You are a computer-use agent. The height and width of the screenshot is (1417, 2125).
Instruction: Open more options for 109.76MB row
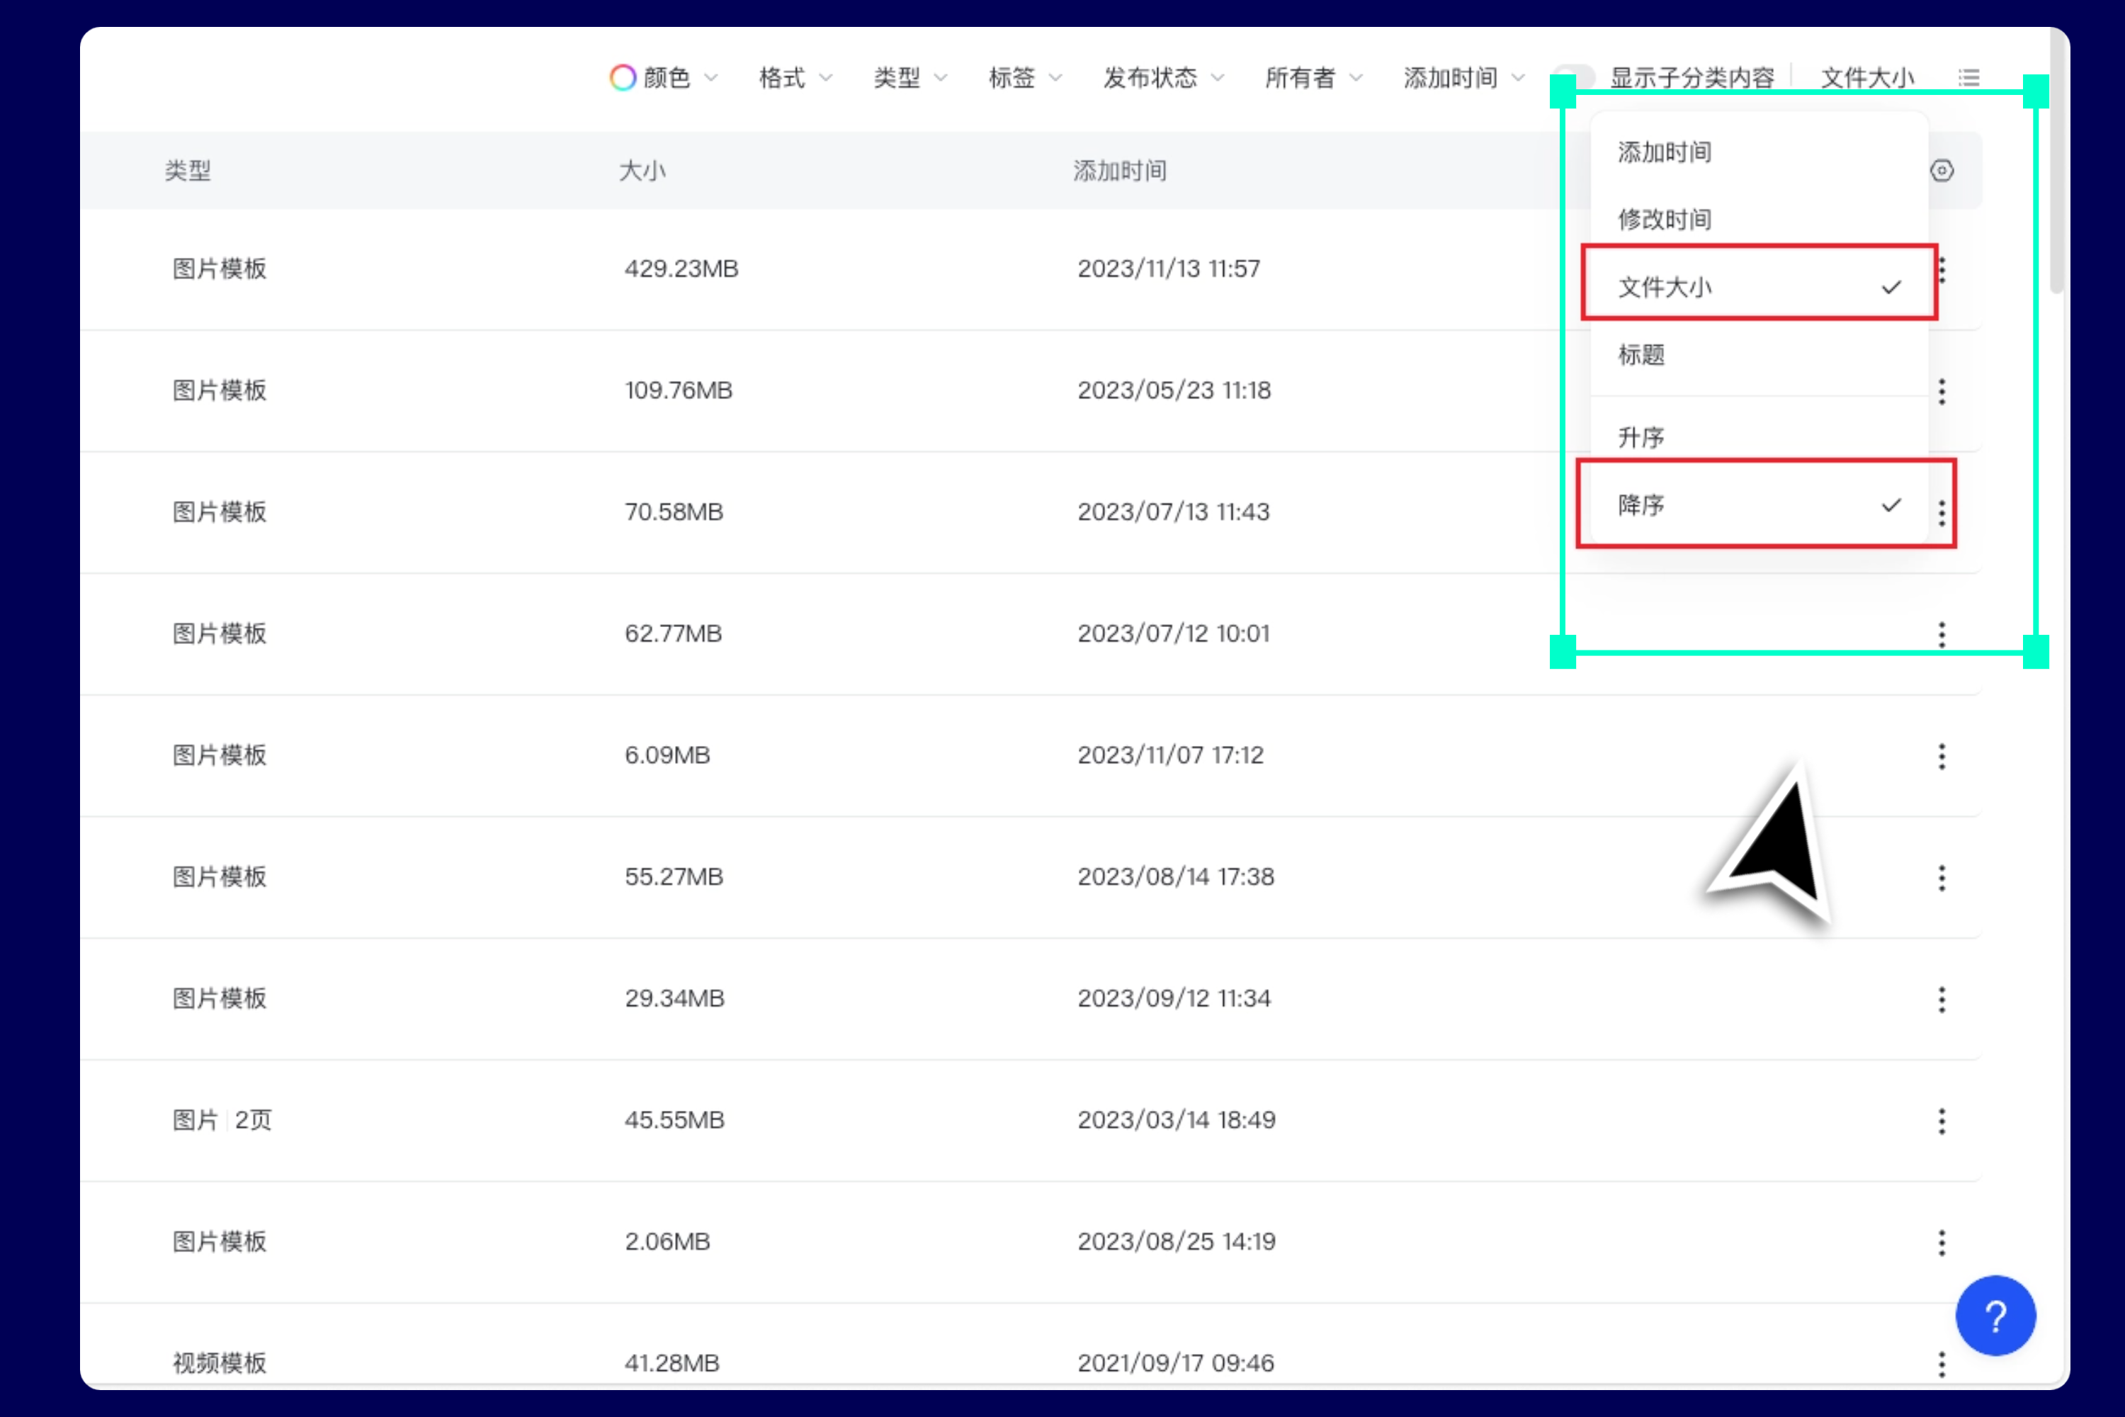coord(1942,391)
